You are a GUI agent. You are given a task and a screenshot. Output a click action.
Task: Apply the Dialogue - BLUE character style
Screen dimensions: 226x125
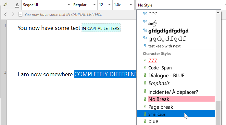(x=176, y=76)
